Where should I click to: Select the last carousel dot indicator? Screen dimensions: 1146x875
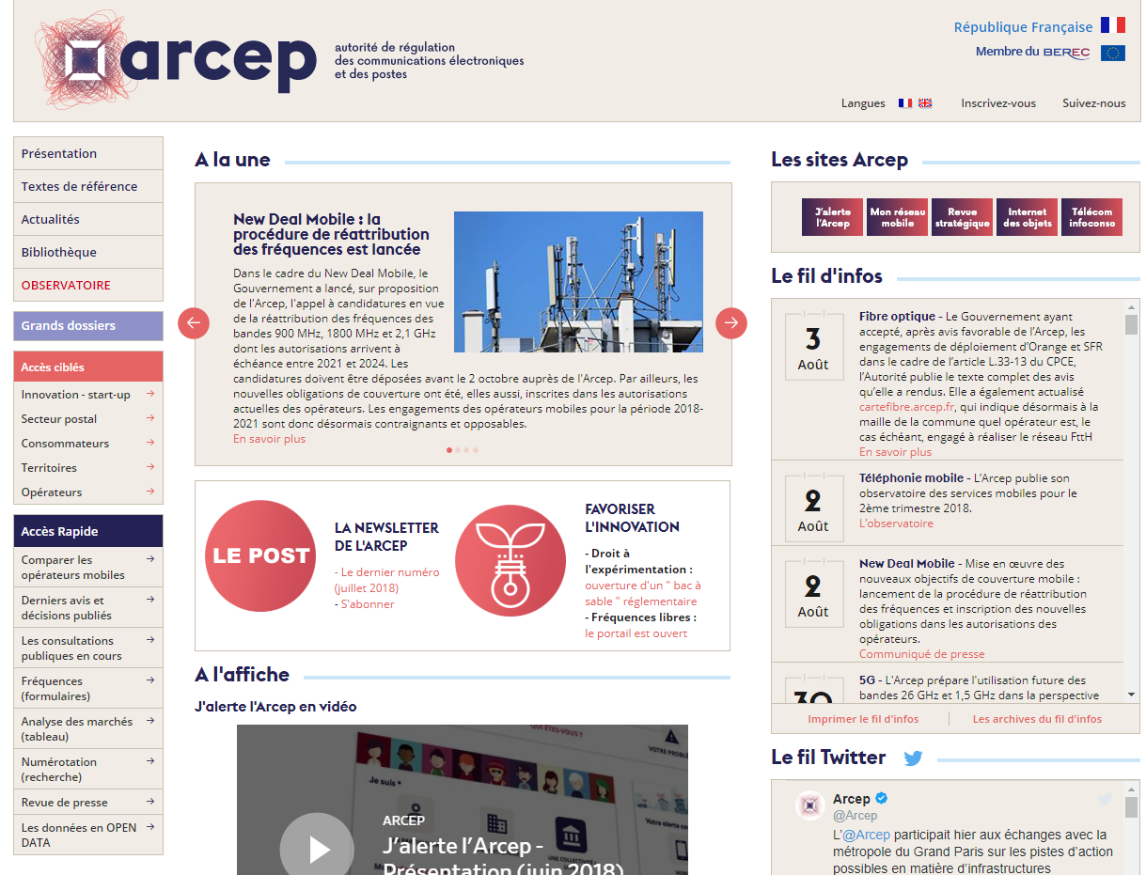tap(476, 450)
